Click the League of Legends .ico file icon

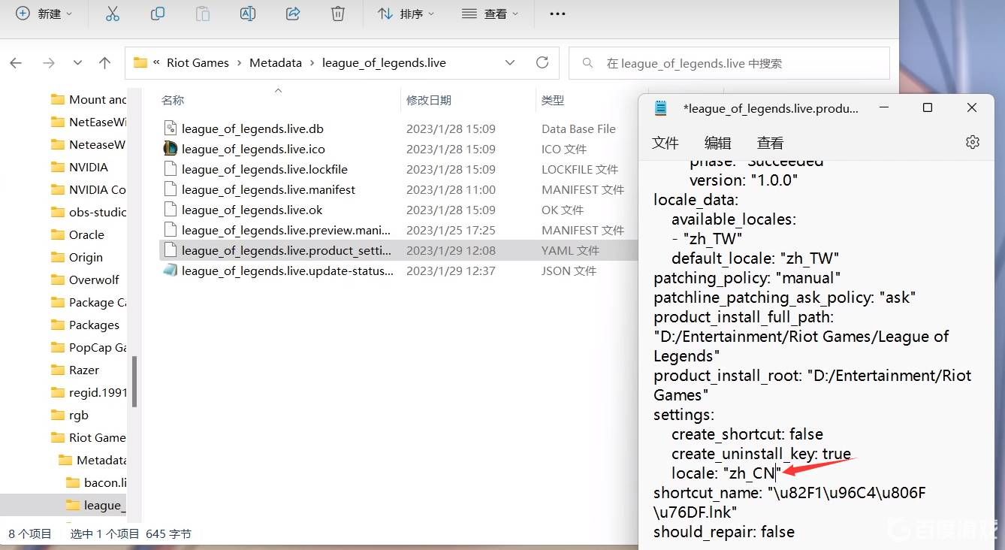pyautogui.click(x=171, y=149)
